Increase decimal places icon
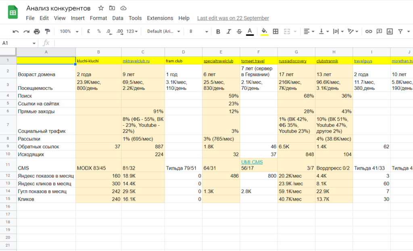The width and height of the screenshot is (413, 251). click(x=120, y=31)
